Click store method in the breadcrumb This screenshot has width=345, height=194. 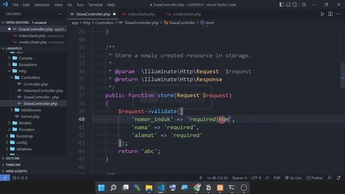[207, 23]
